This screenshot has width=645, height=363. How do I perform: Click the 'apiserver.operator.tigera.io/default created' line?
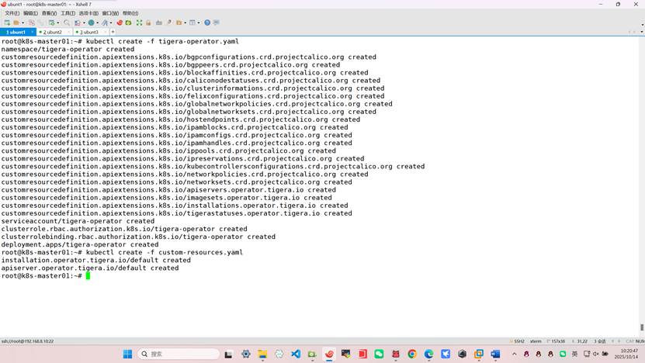tap(90, 268)
